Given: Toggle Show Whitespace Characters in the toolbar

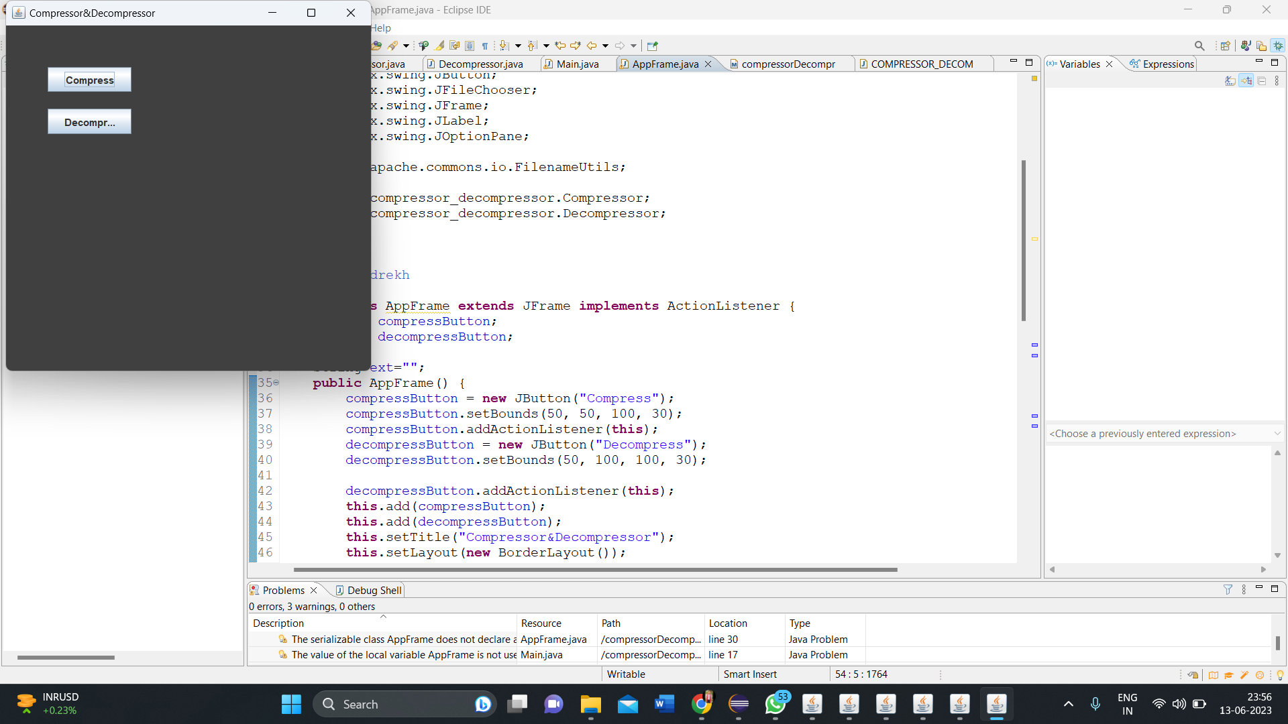Looking at the screenshot, I should (486, 46).
